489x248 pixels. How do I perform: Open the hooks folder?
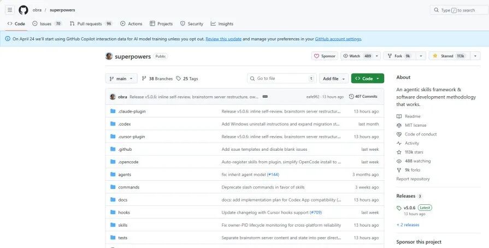(x=124, y=212)
